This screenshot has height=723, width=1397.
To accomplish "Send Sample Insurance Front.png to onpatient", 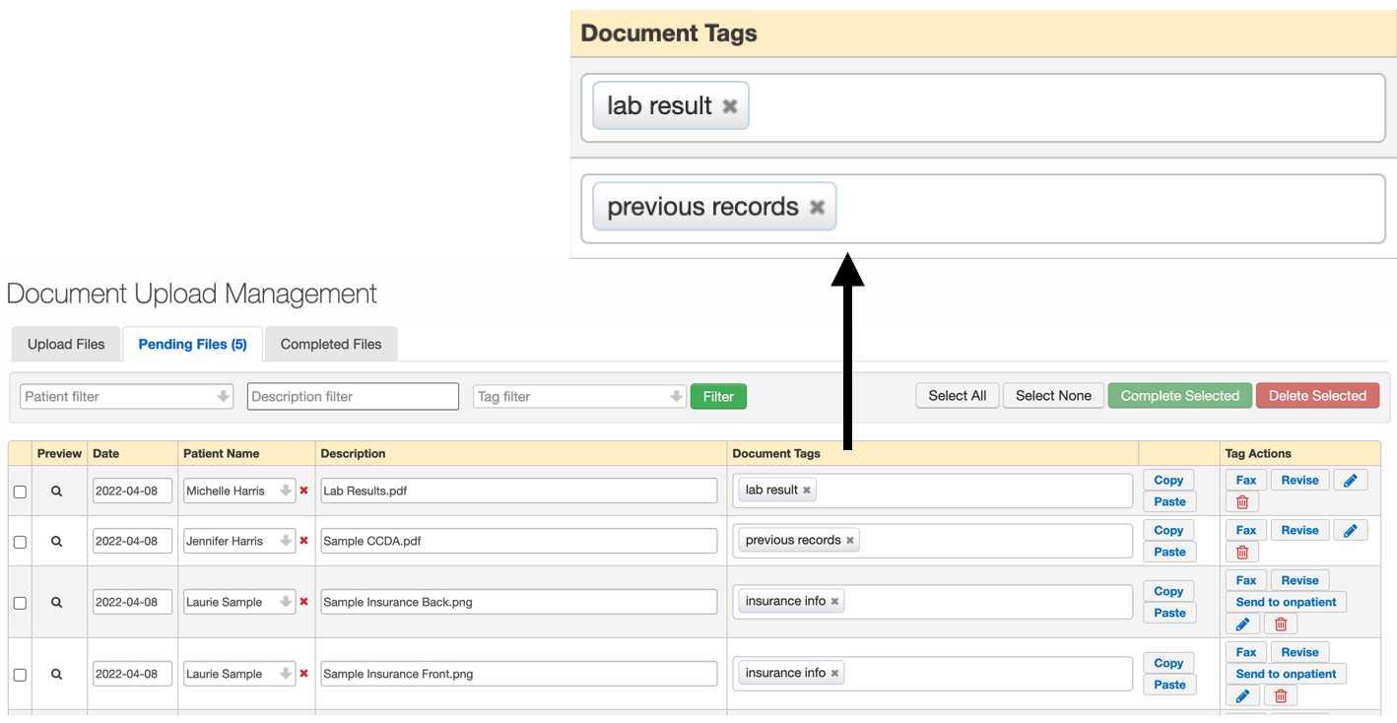I will [x=1286, y=674].
